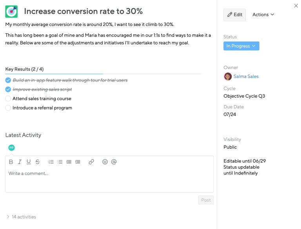Uncheck the in-app feature walk-through key result
This screenshot has width=301, height=229.
click(8, 80)
